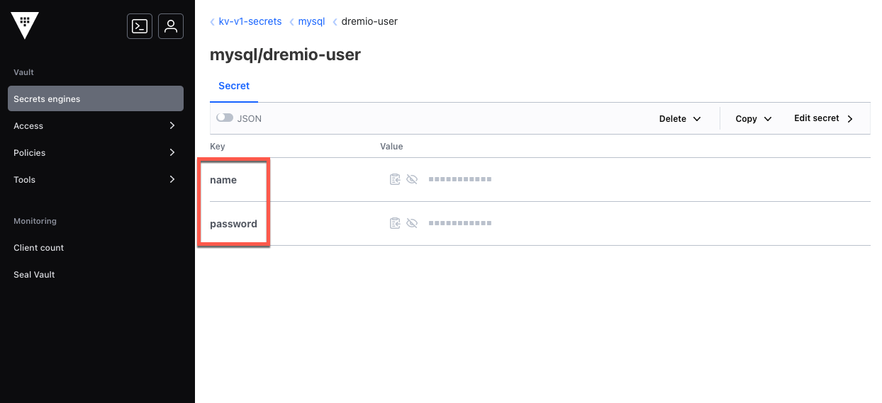Open the console terminal icon
Viewport: 882px width, 403px height.
pyautogui.click(x=140, y=26)
